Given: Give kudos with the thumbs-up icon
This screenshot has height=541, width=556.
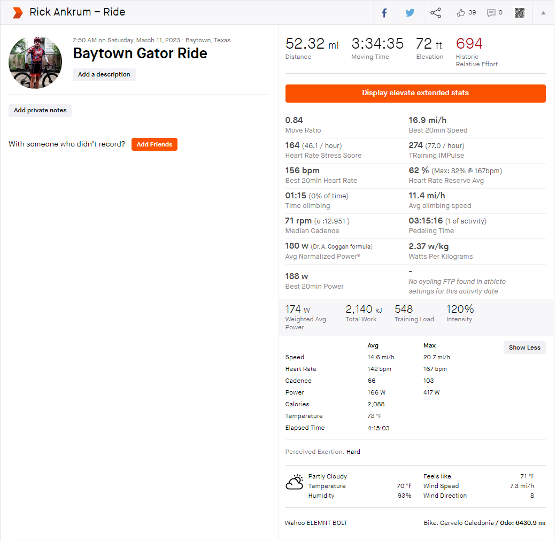Looking at the screenshot, I should coord(461,13).
